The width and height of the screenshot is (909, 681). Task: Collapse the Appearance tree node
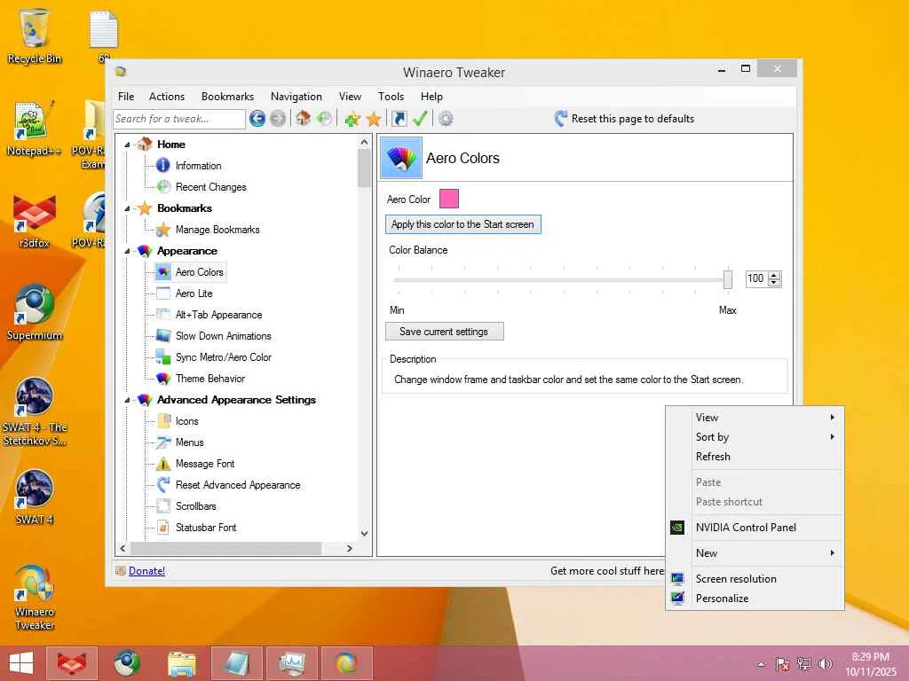[x=127, y=251]
